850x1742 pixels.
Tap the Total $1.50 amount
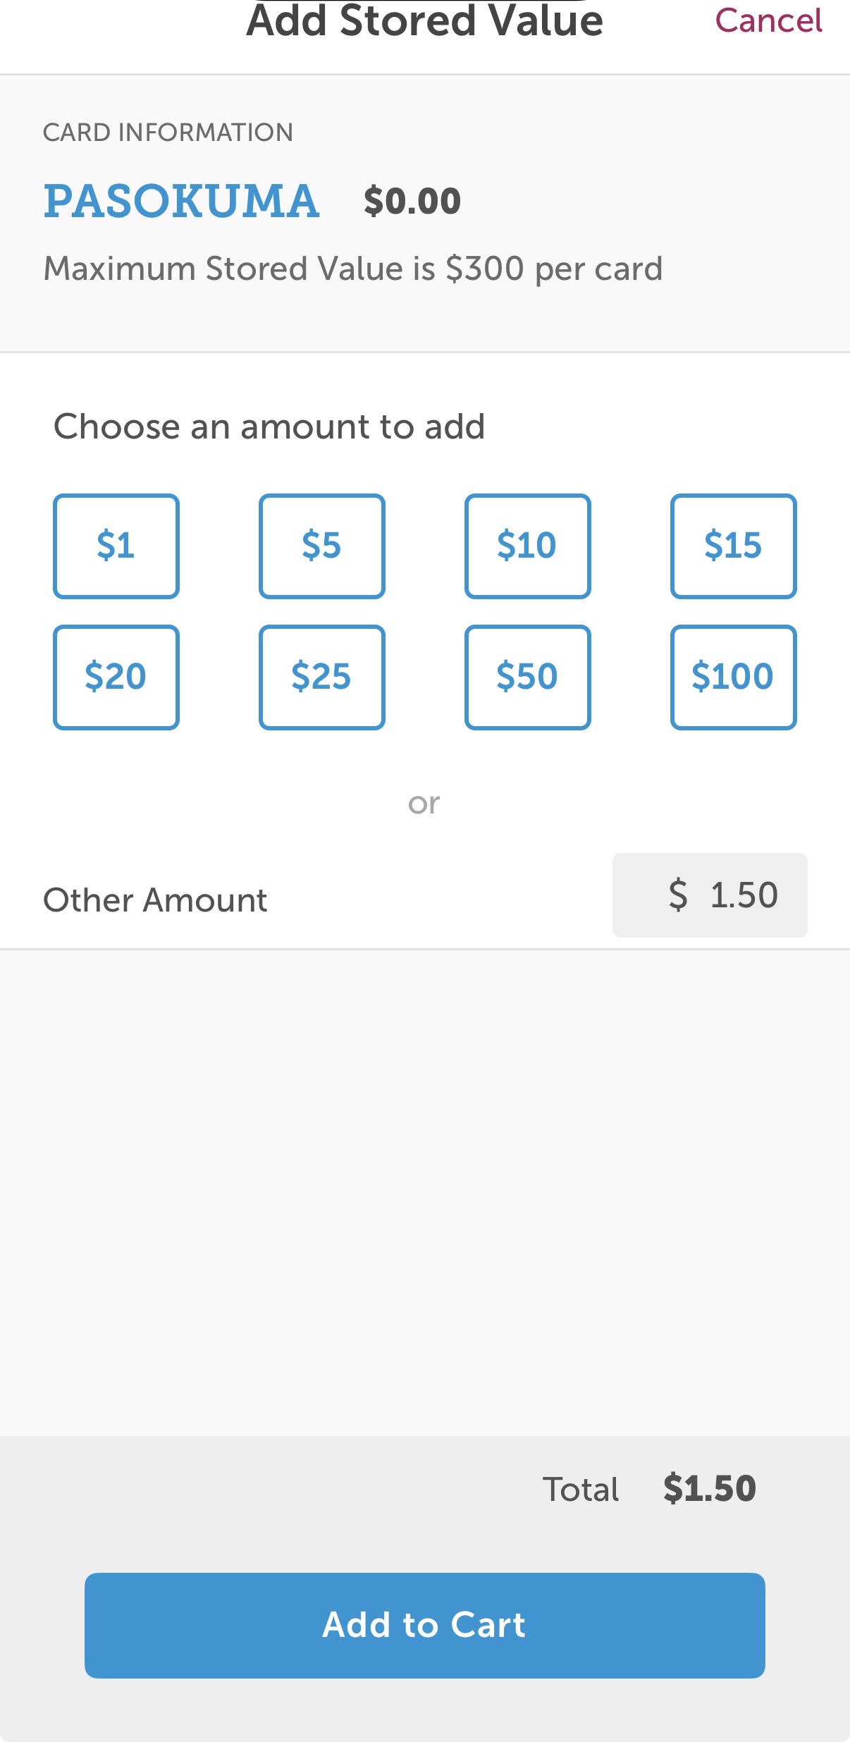pyautogui.click(x=709, y=1488)
